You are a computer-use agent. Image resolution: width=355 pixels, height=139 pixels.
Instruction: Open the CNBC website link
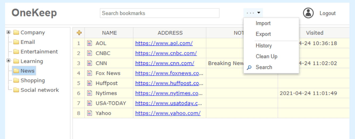click(166, 53)
